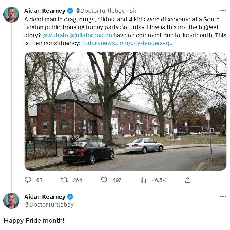Click the 5h timestamp
Image resolution: width=230 pixels, height=230 pixels.
click(133, 11)
